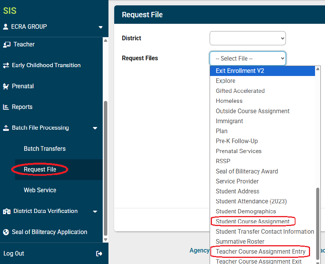This screenshot has height=264, width=325.
Task: Open the District dropdown
Action: (248, 38)
